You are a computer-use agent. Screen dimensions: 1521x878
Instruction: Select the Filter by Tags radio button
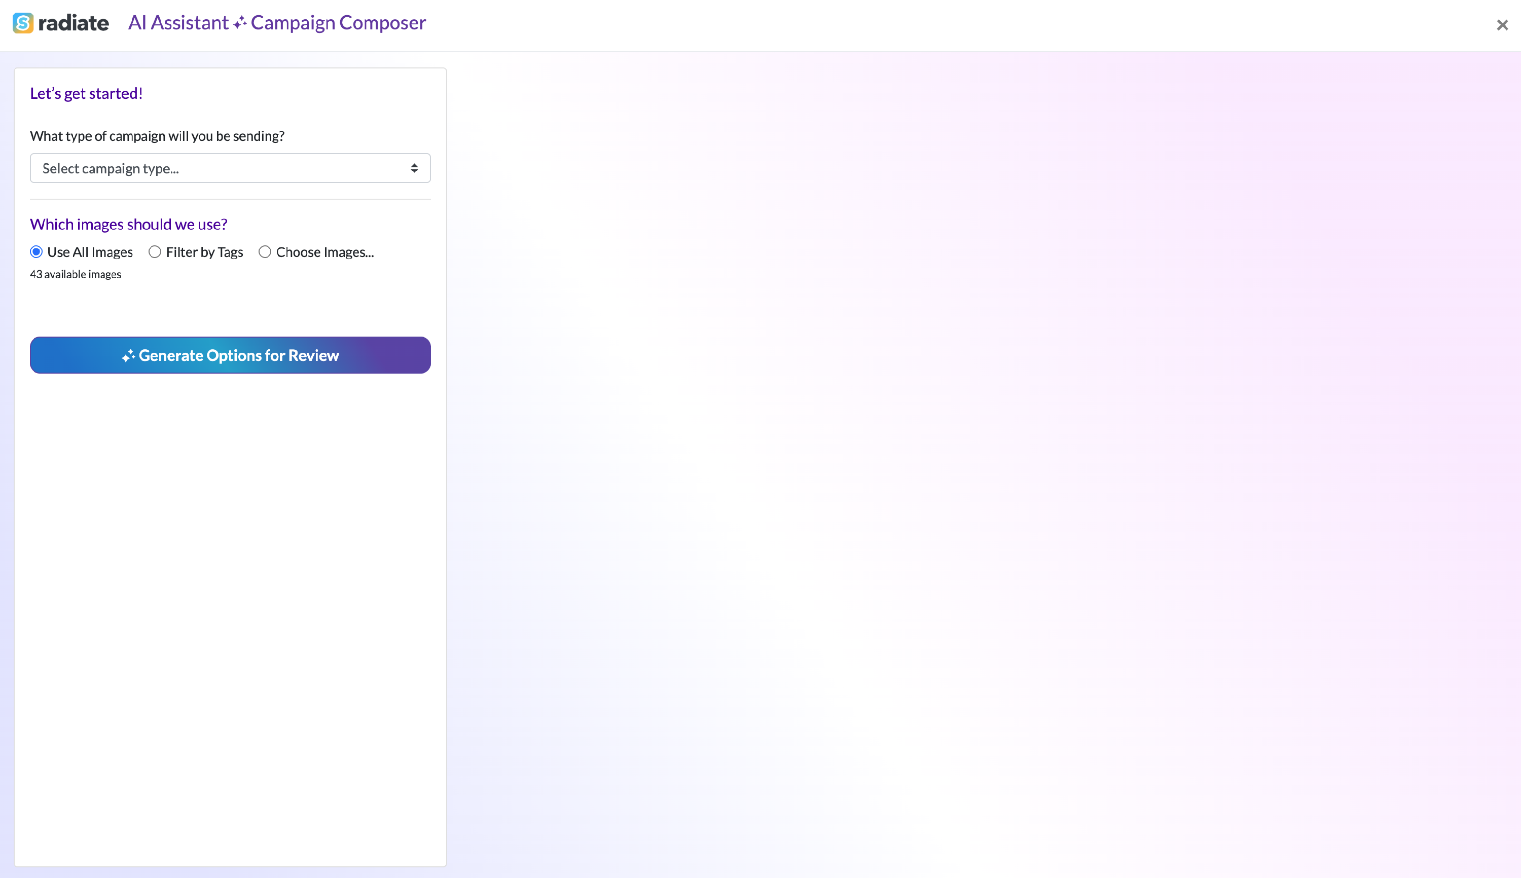point(155,252)
